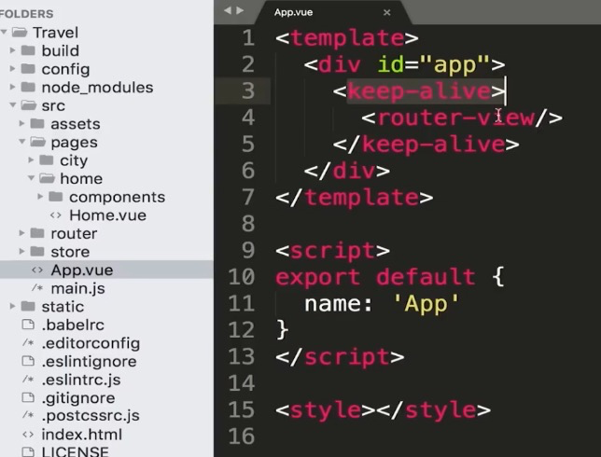
Task: Open the LICENSE file
Action: point(75,451)
